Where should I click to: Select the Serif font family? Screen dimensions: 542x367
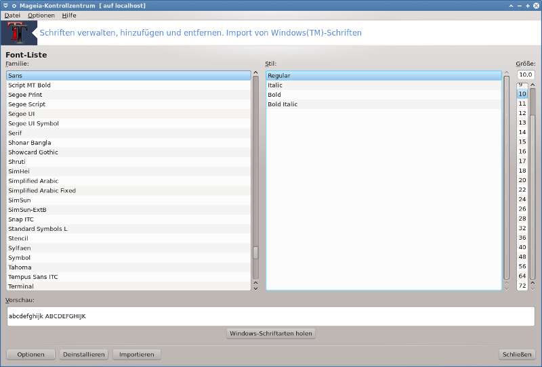tap(129, 133)
